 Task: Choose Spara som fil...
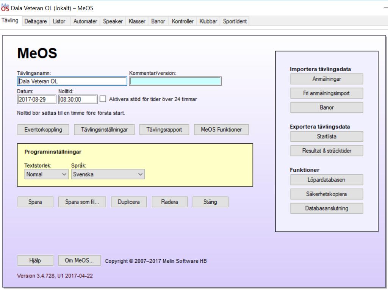82,202
